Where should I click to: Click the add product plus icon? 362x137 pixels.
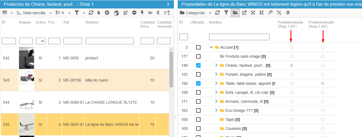pyautogui.click(x=107, y=13)
